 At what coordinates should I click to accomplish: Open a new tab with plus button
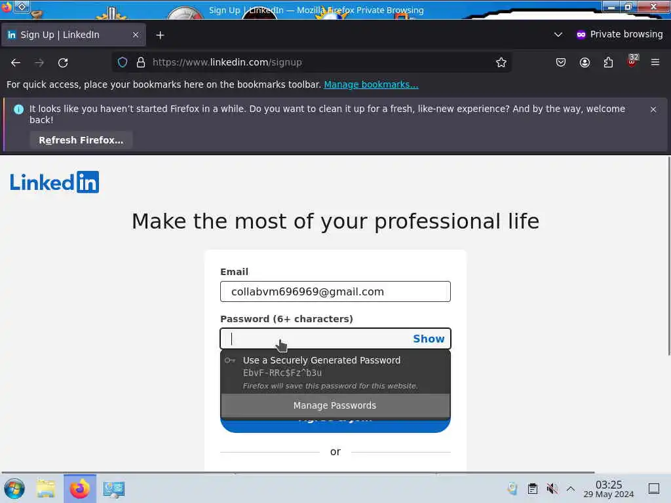point(160,35)
